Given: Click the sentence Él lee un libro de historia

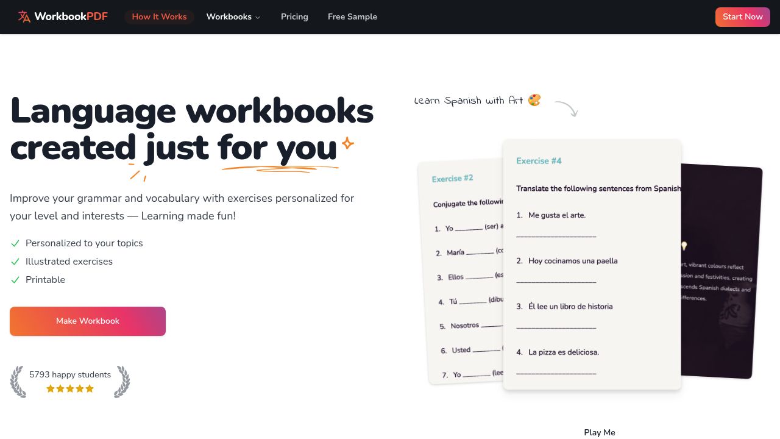Looking at the screenshot, I should 570,307.
